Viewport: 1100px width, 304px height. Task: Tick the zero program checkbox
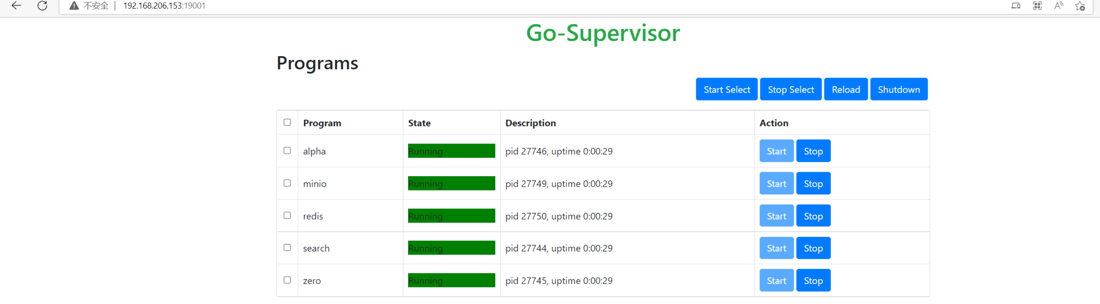(287, 280)
